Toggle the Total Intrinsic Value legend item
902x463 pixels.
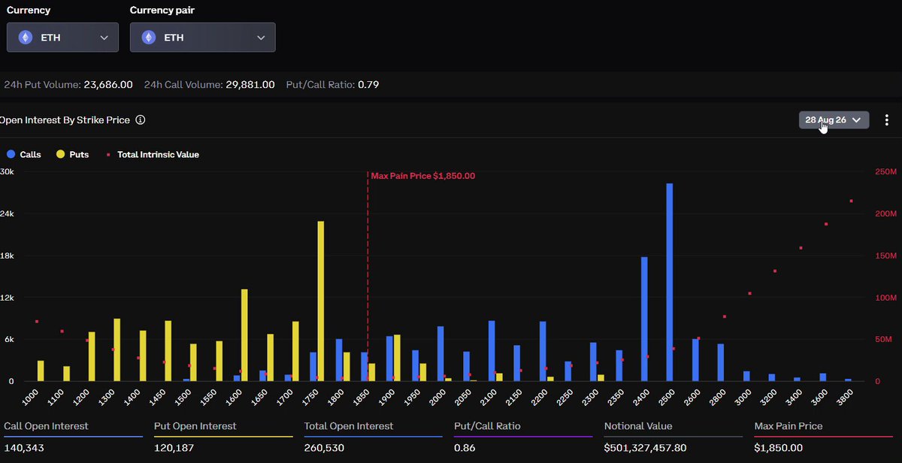153,154
